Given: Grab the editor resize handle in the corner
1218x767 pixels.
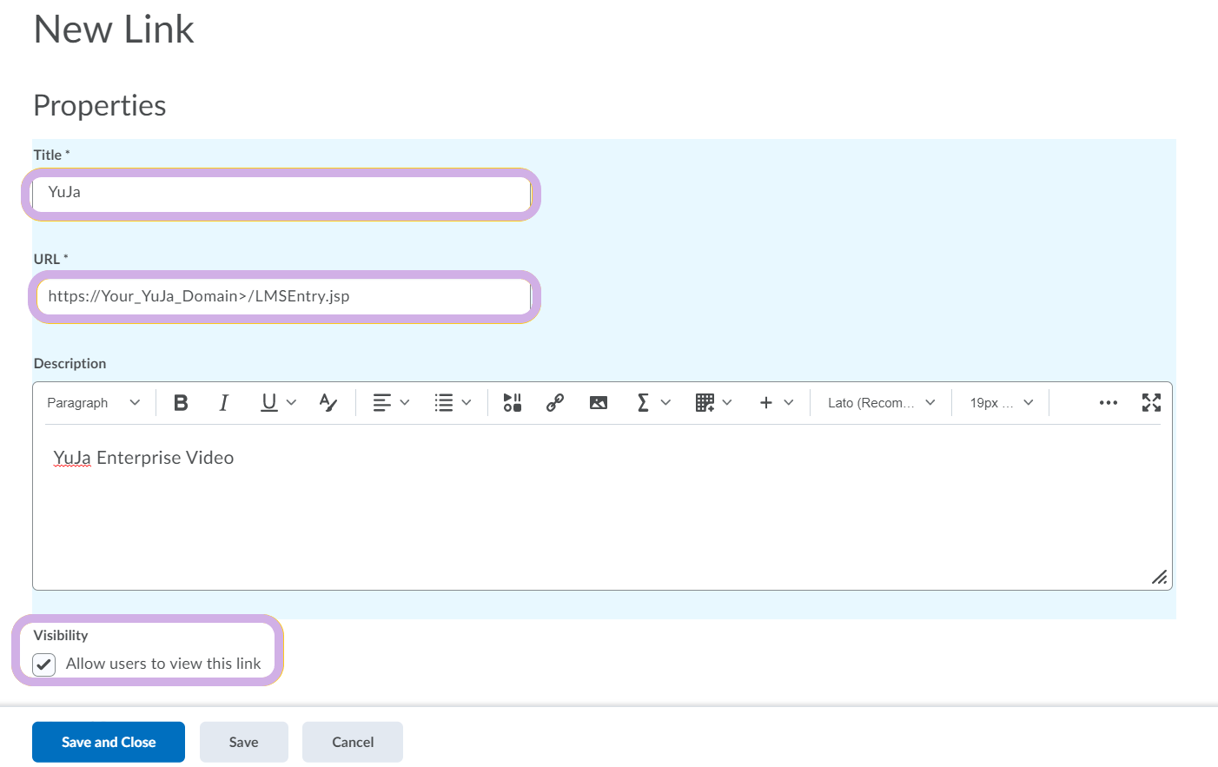Looking at the screenshot, I should click(x=1160, y=578).
